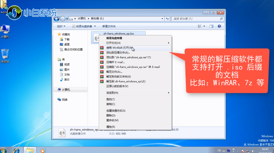Click 计算机 in address breadcrumb
The width and height of the screenshot is (274, 153).
click(82, 19)
